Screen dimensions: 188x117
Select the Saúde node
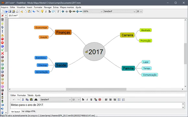pyautogui.click(x=61, y=65)
